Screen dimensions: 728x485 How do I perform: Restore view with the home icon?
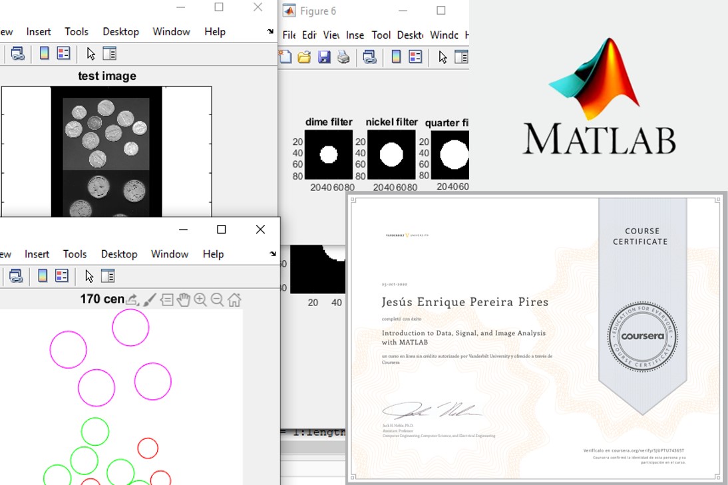coord(234,300)
